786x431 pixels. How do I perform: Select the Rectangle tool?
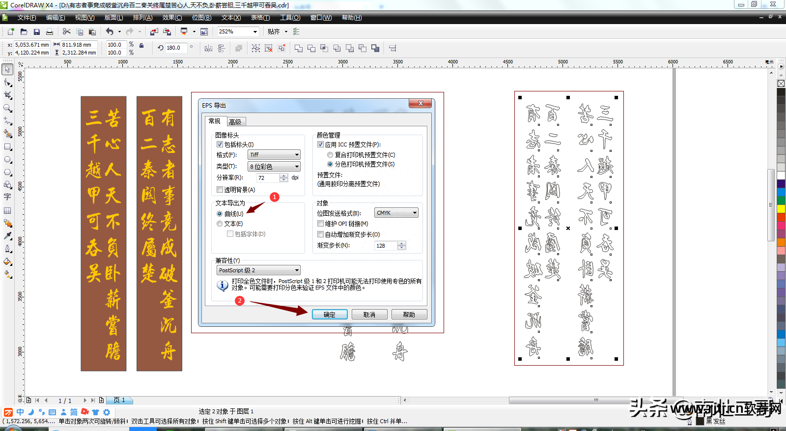7,146
